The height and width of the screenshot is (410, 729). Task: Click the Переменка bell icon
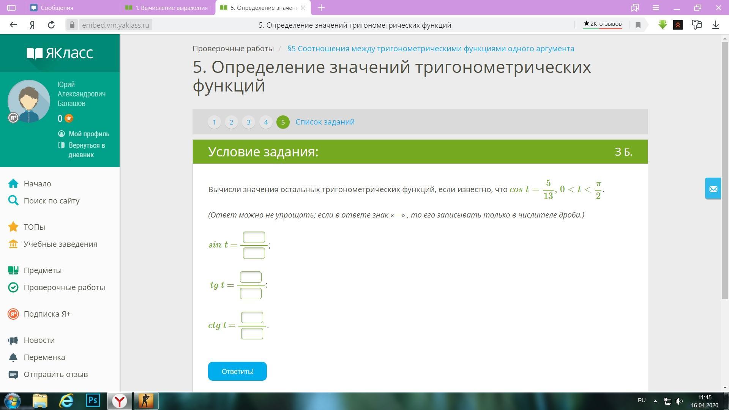(x=13, y=357)
